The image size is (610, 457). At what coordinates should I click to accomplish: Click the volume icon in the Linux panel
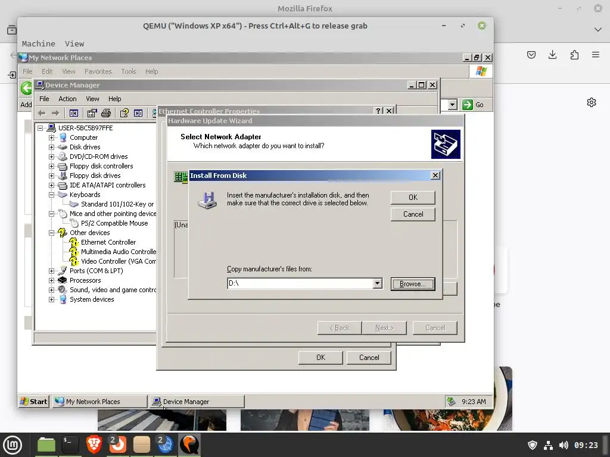click(x=564, y=445)
